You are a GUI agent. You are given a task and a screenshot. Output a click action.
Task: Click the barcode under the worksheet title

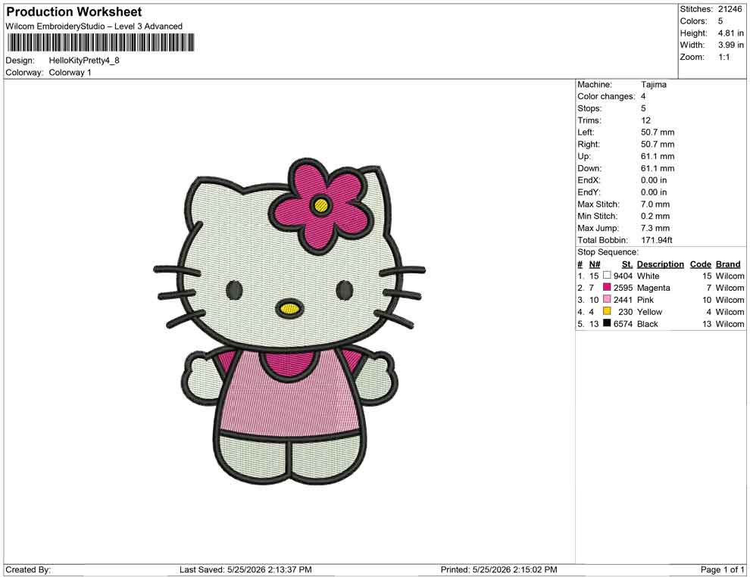pos(101,42)
